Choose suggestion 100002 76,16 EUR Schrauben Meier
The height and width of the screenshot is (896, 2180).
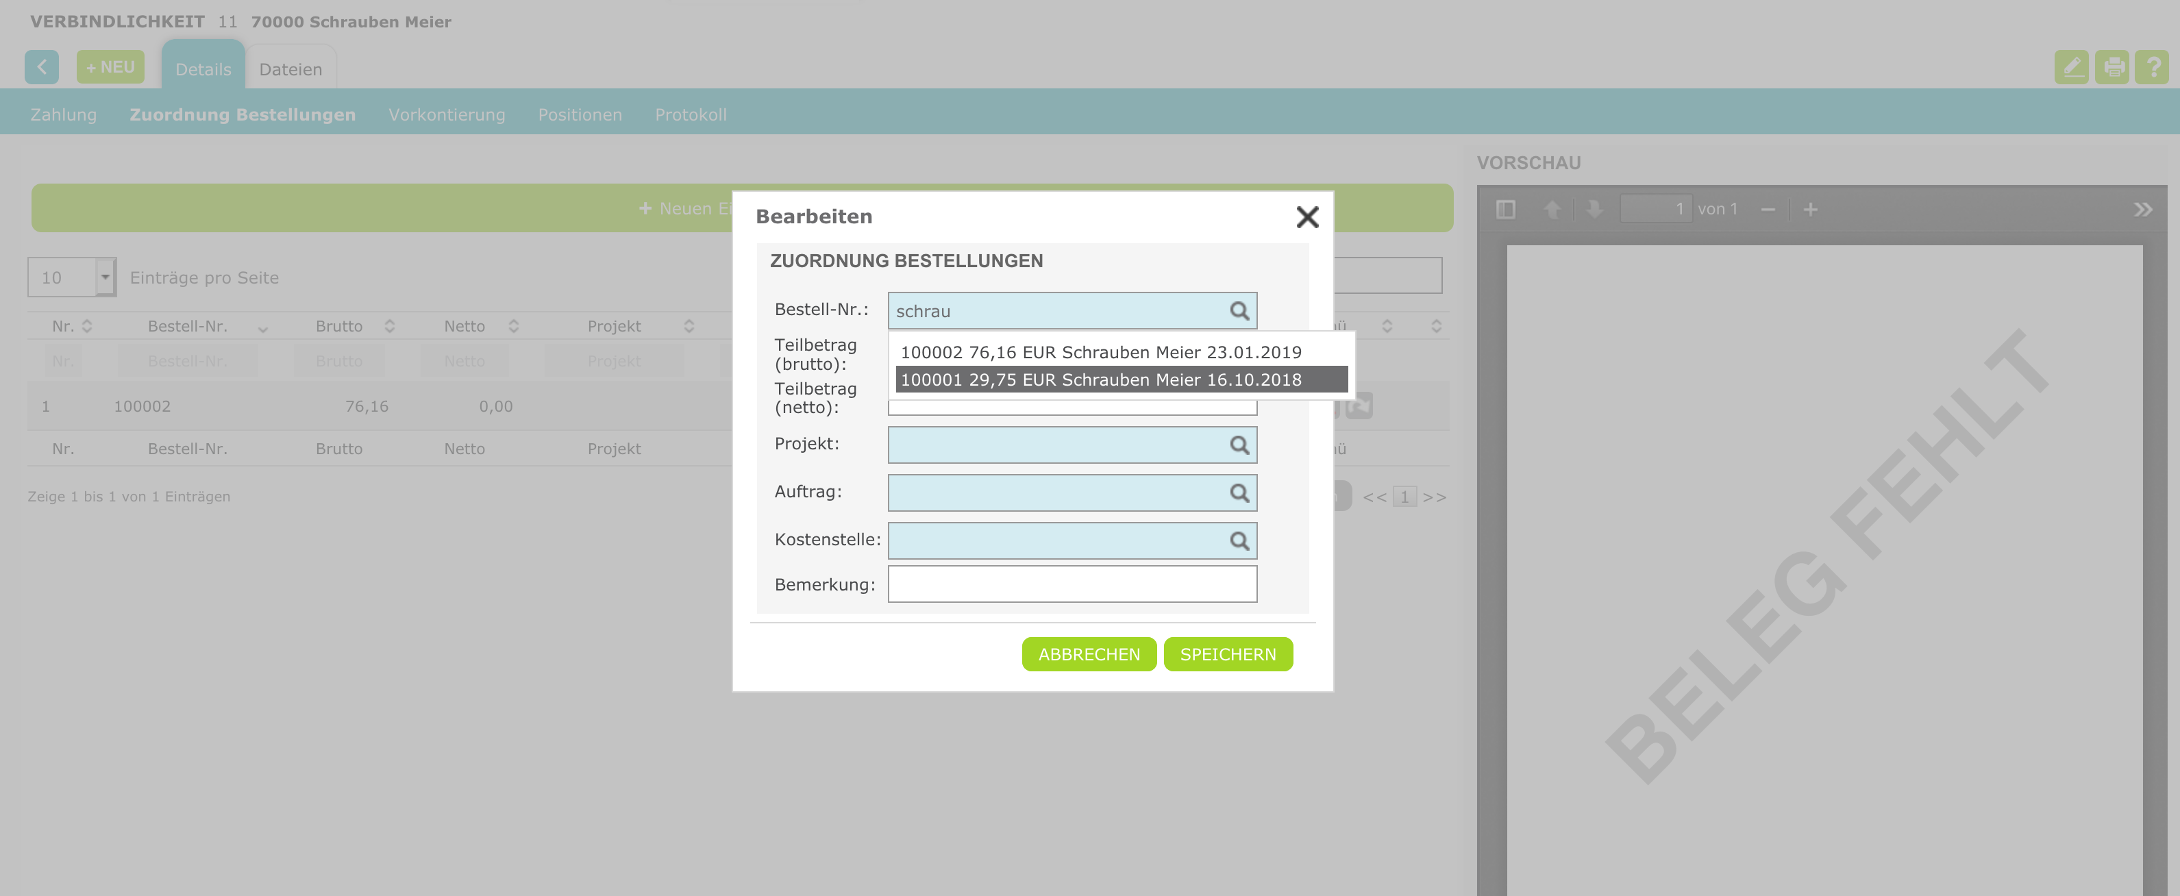pyautogui.click(x=1100, y=352)
